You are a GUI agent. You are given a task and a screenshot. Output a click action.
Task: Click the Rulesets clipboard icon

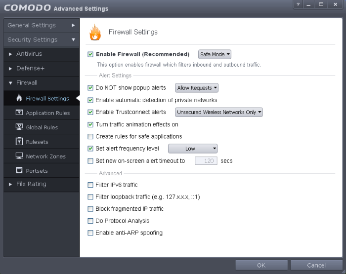tap(19, 141)
